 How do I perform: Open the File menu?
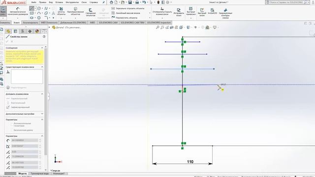click(x=34, y=2)
